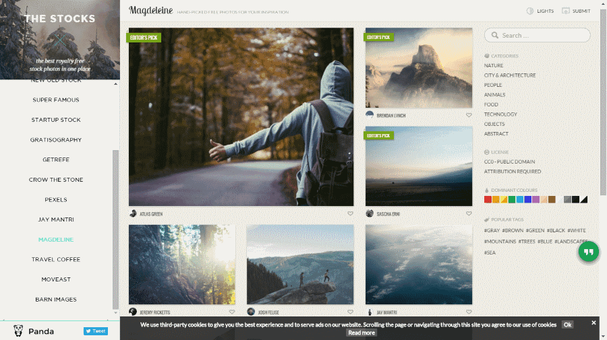
Task: Pick the dark blue colour swatch
Action: click(x=527, y=199)
